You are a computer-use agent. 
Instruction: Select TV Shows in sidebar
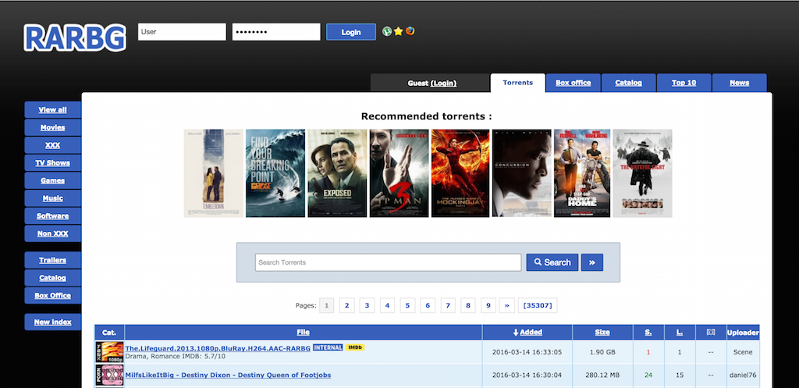point(52,162)
